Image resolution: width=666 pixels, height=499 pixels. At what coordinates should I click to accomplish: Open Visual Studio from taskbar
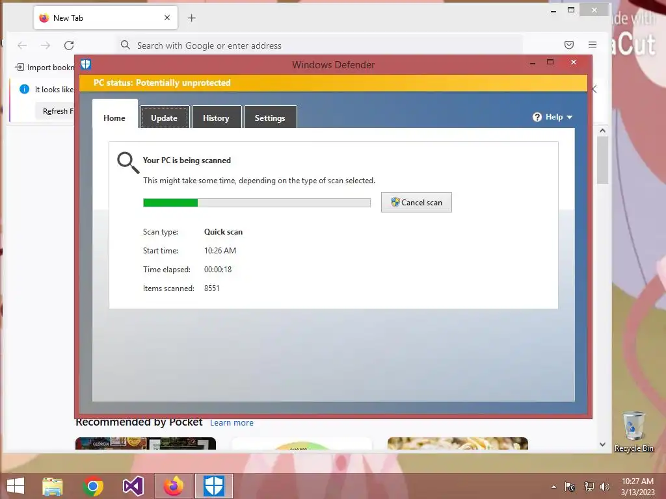pos(133,486)
